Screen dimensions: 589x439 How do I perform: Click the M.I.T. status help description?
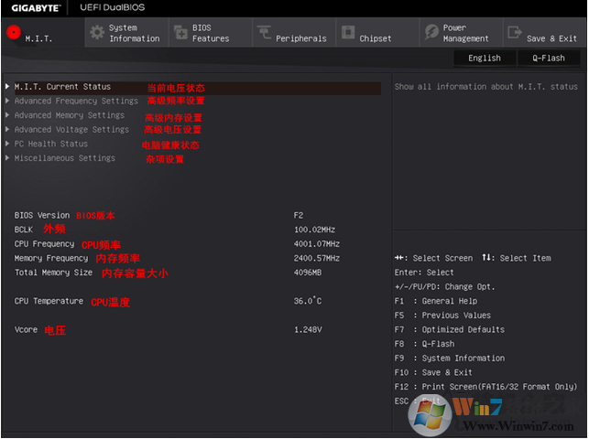[x=486, y=87]
